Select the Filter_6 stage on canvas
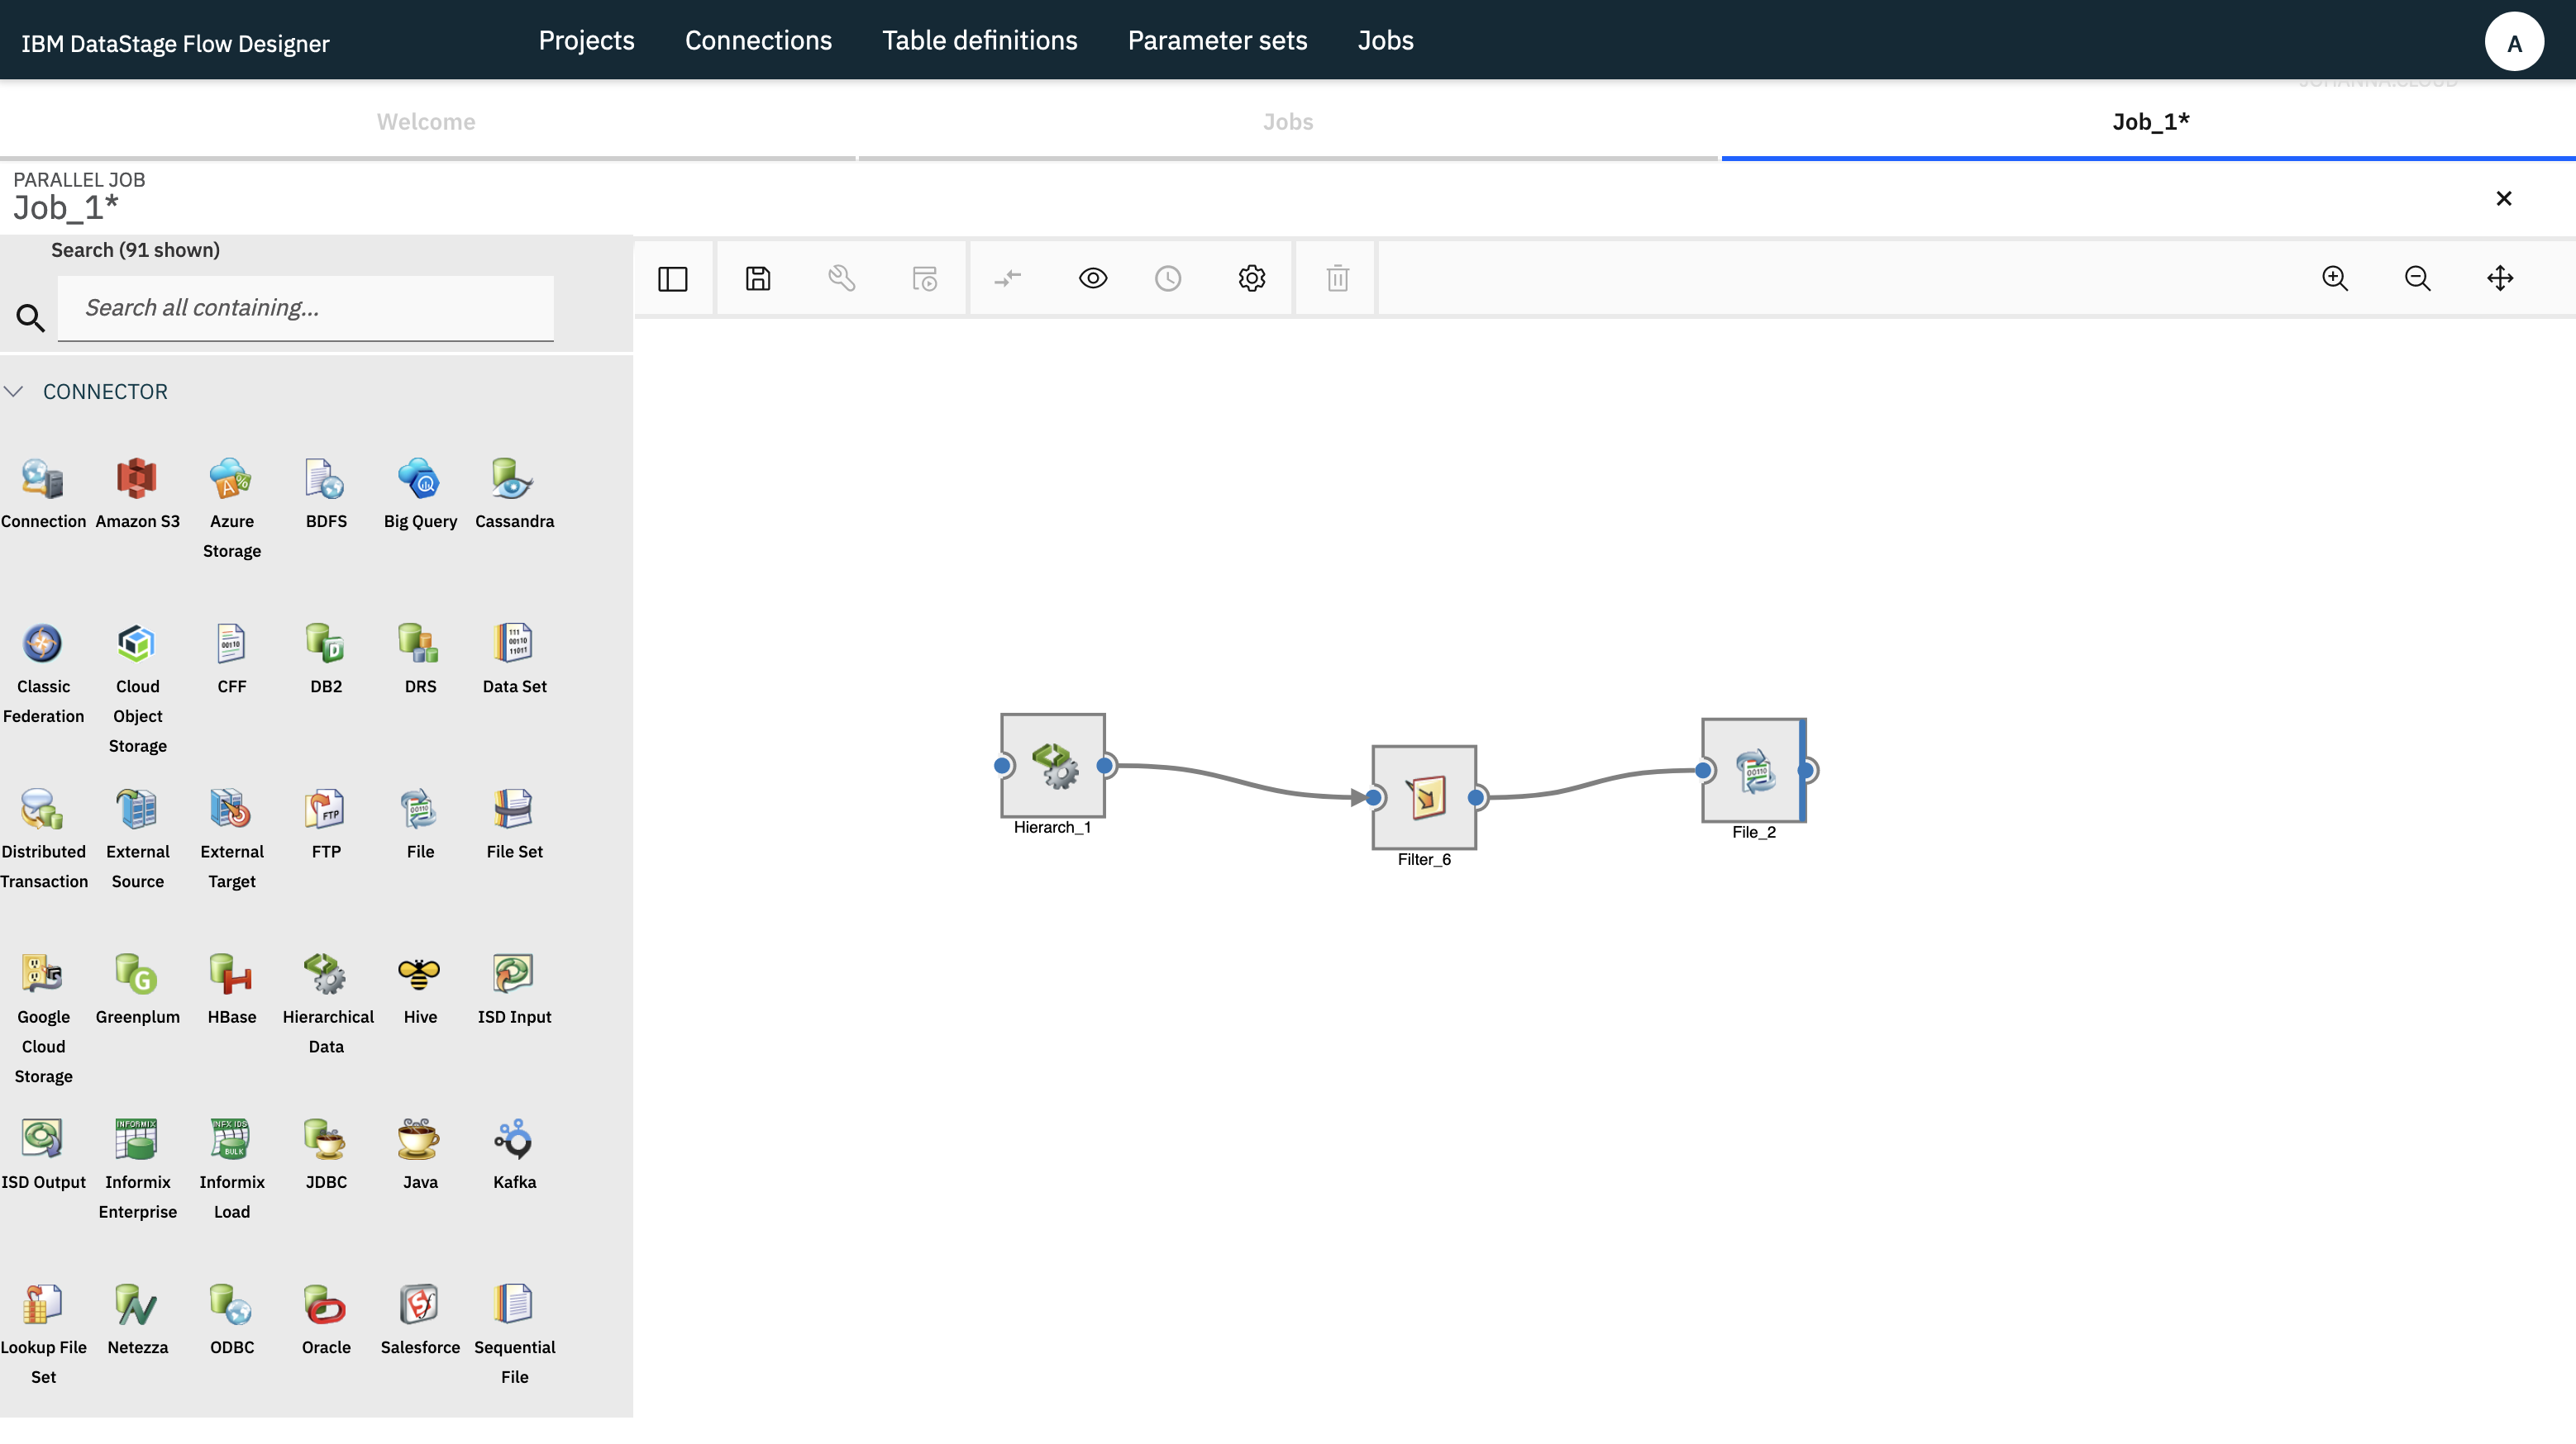The width and height of the screenshot is (2576, 1444). pyautogui.click(x=1424, y=797)
